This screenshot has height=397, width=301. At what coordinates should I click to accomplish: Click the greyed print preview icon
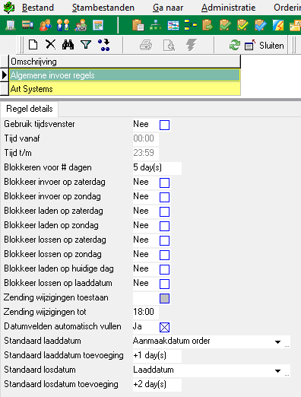169,46
